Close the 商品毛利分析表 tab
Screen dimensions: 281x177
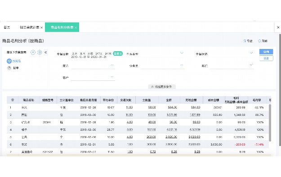(76, 27)
